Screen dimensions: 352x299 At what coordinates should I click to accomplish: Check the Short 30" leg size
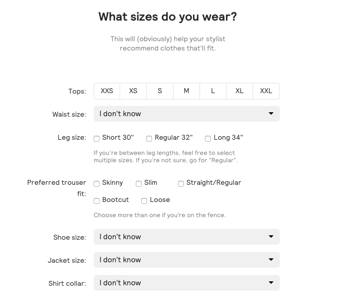point(97,139)
